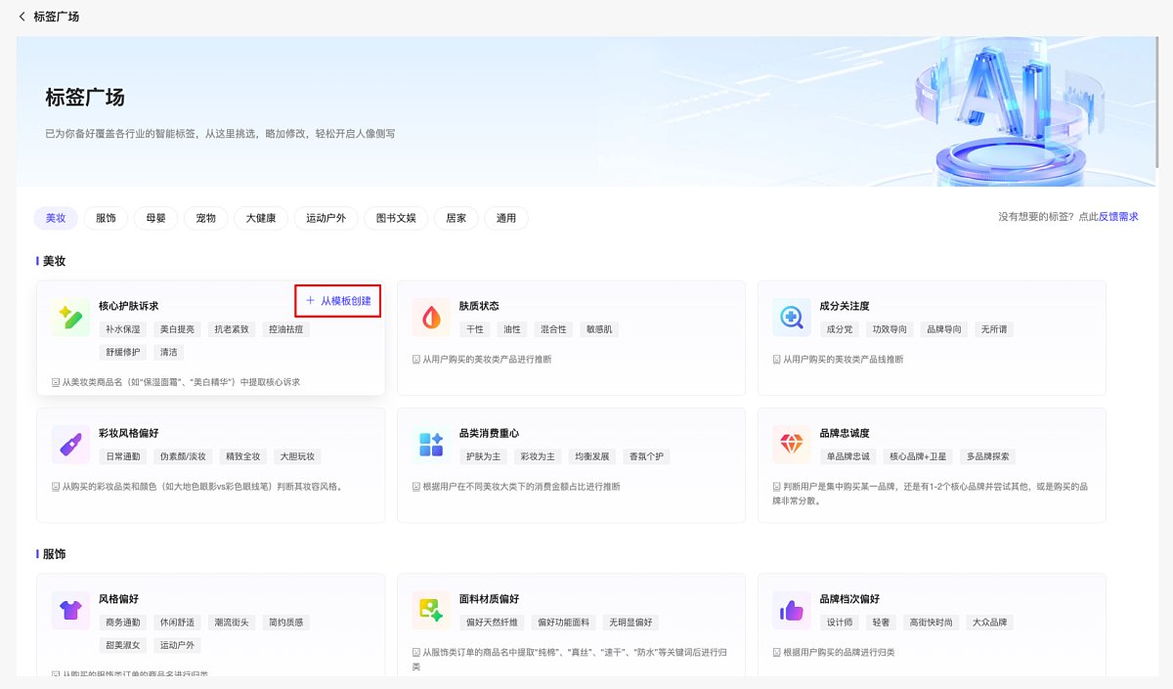Click the plus icon in 从模板创建
The height and width of the screenshot is (689, 1173).
[311, 301]
